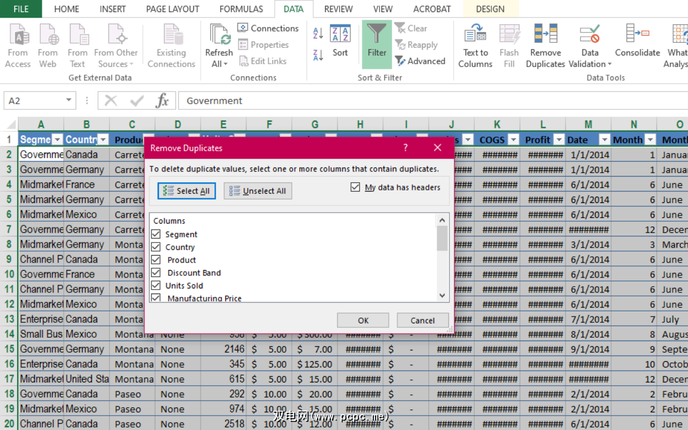Switch to the FORMULAS ribbon tab
Image resolution: width=688 pixels, height=430 pixels.
[x=241, y=9]
